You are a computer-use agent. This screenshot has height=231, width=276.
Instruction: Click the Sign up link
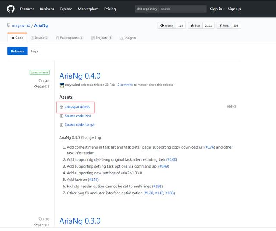click(234, 9)
